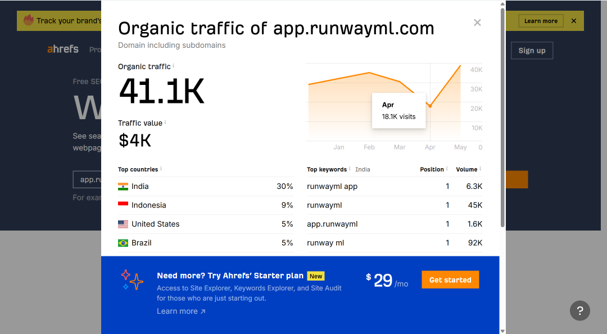
Task: Click the $29 /mo price text
Action: click(x=387, y=281)
